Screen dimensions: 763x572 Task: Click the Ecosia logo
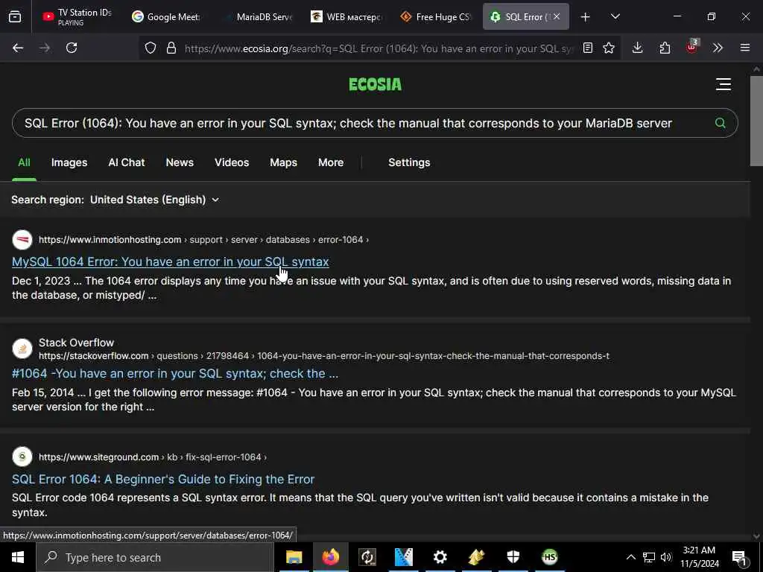click(x=376, y=85)
